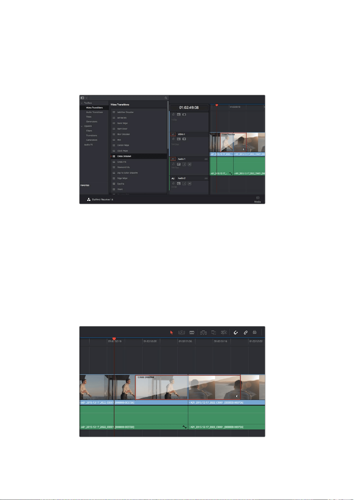Toggle the A1 destination control
The height and width of the screenshot is (500, 354).
[x=173, y=159]
